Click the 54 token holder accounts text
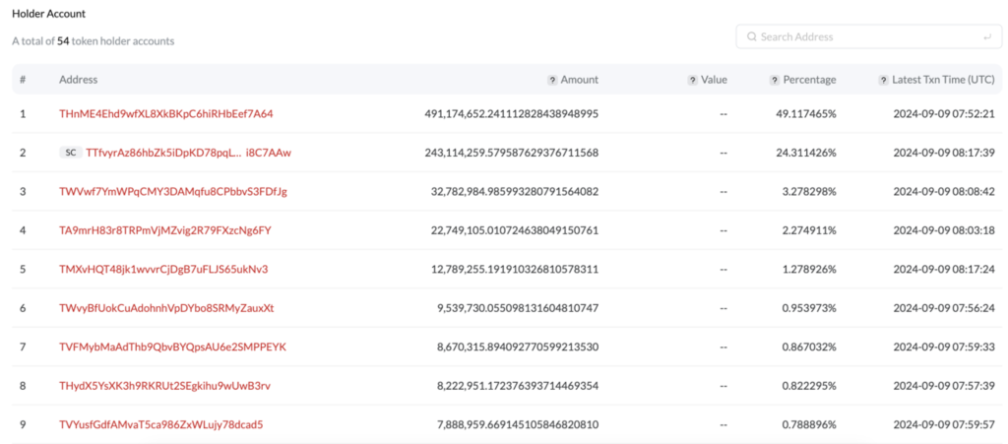 tap(116, 41)
